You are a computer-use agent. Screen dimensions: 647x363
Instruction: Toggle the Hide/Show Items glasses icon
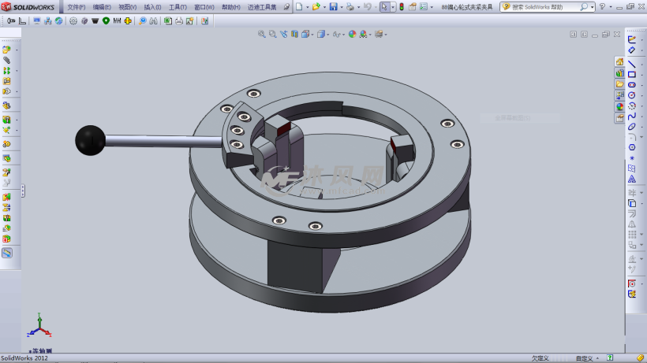(338, 34)
